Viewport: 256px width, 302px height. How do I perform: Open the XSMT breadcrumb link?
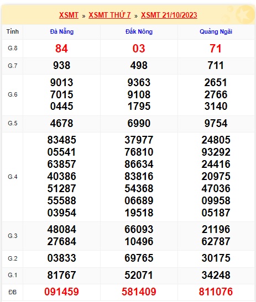point(69,15)
